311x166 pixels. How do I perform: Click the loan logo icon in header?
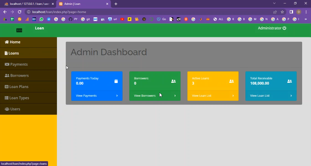click(19, 30)
